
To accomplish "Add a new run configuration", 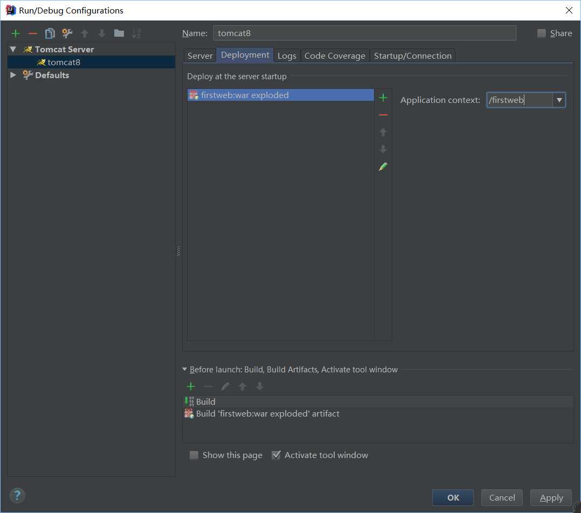I will coord(16,33).
